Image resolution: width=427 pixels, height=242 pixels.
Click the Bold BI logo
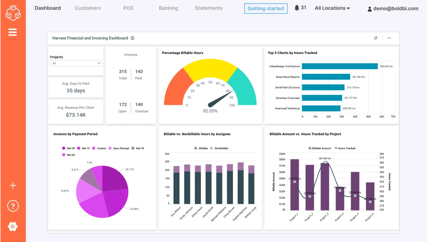(13, 13)
